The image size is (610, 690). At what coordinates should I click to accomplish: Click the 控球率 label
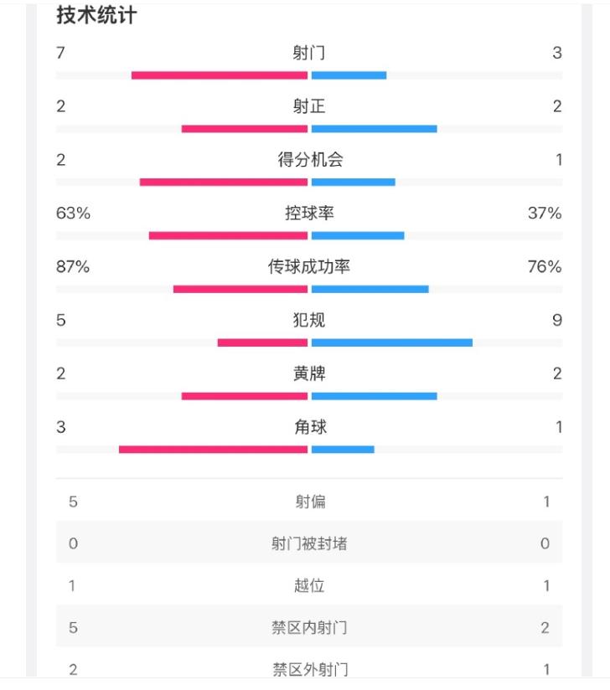(309, 213)
